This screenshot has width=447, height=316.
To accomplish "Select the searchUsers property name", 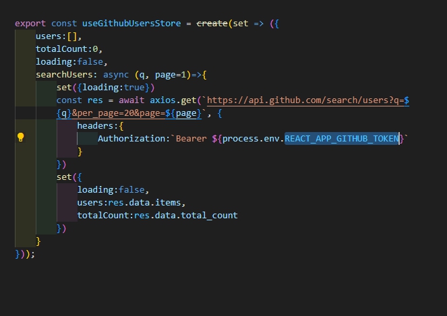I will point(64,75).
